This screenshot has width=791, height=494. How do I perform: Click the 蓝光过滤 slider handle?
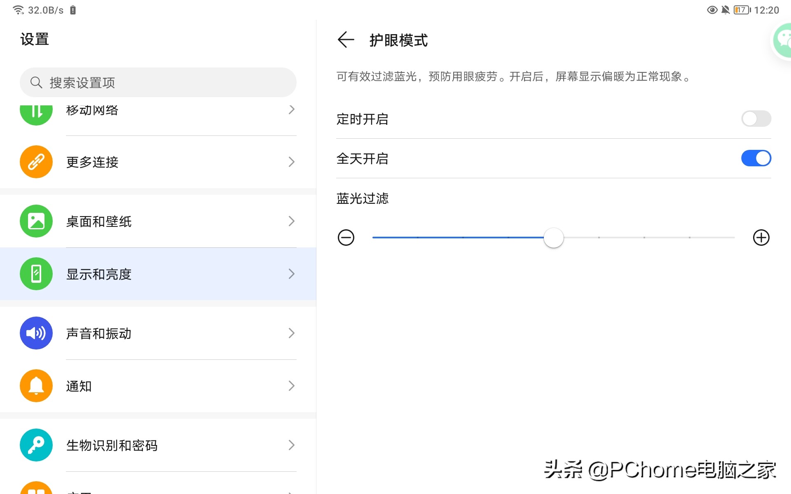pyautogui.click(x=553, y=238)
